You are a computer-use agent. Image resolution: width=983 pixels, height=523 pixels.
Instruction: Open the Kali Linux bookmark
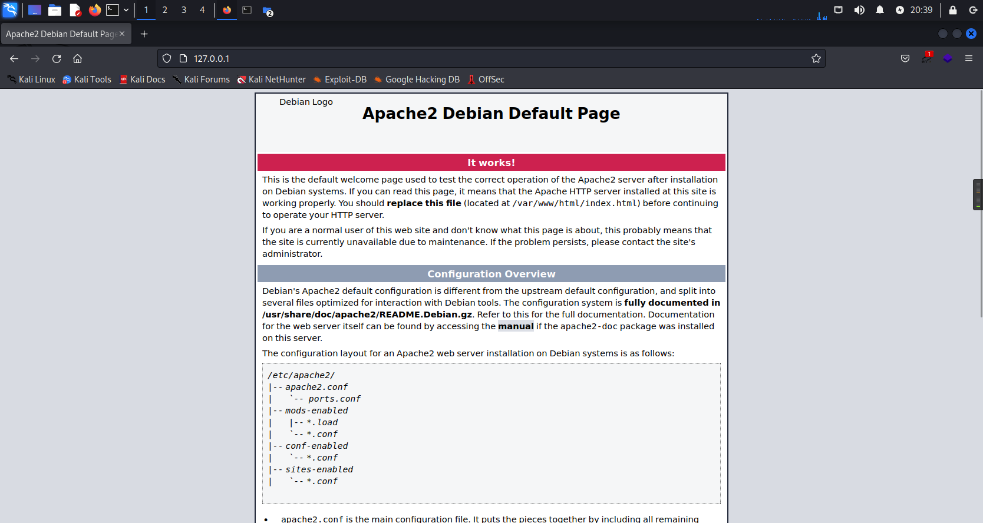(31, 80)
